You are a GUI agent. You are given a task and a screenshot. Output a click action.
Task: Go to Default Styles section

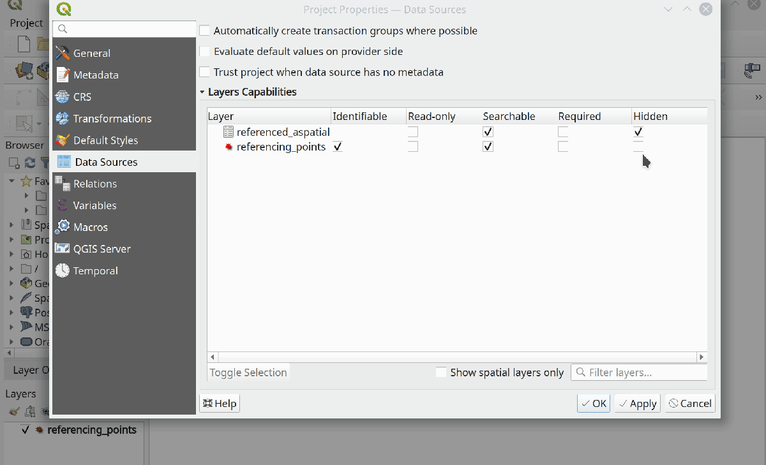tap(105, 140)
